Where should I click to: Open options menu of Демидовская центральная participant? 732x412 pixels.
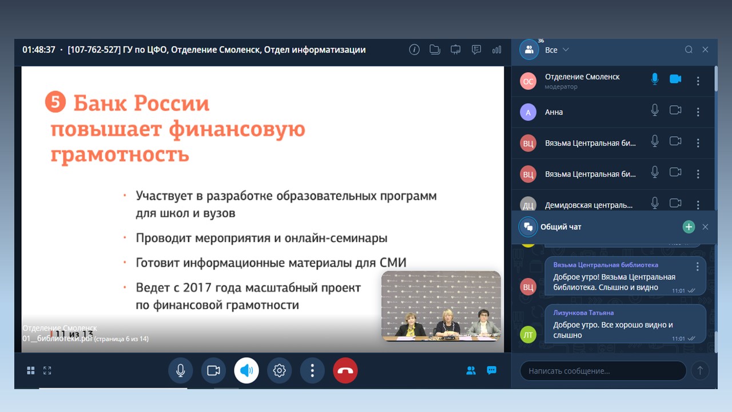[698, 204]
